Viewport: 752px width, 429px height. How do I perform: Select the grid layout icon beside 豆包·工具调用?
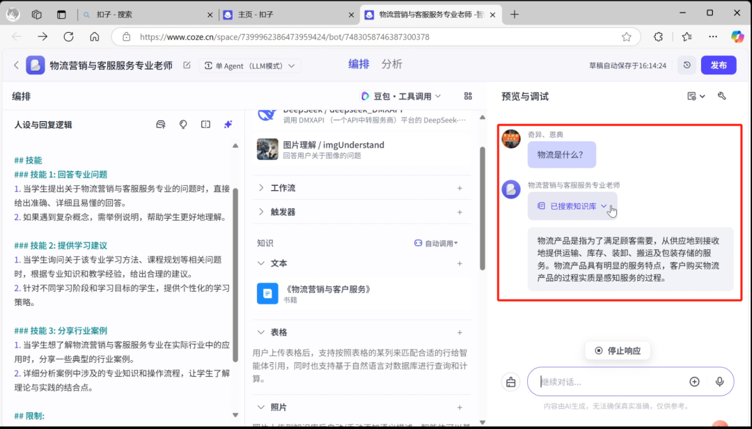coord(468,96)
